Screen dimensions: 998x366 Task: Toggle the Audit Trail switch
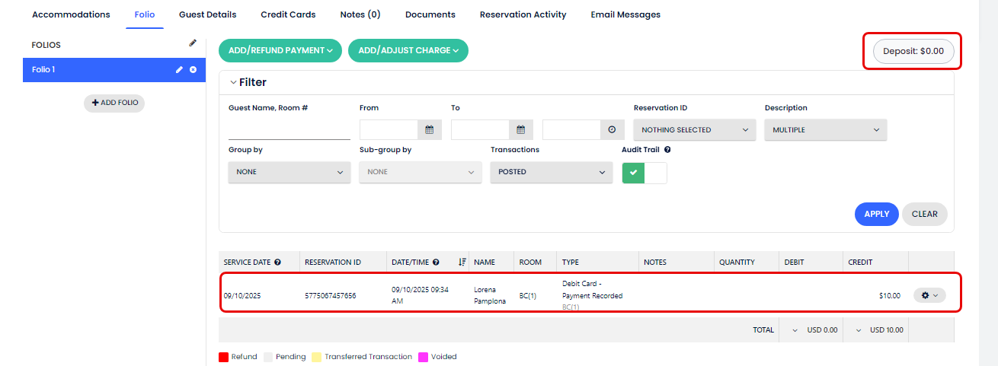click(x=644, y=173)
